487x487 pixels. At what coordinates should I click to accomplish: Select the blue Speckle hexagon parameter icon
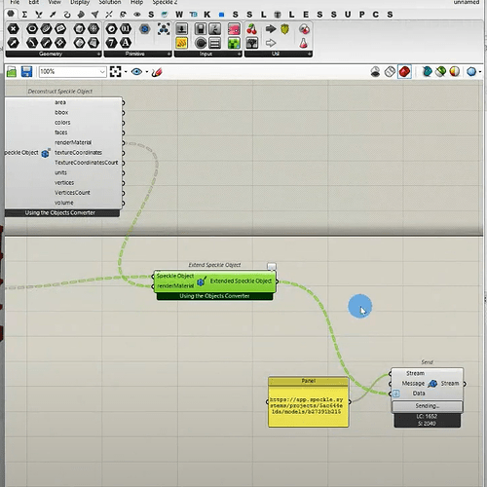pyautogui.click(x=144, y=29)
